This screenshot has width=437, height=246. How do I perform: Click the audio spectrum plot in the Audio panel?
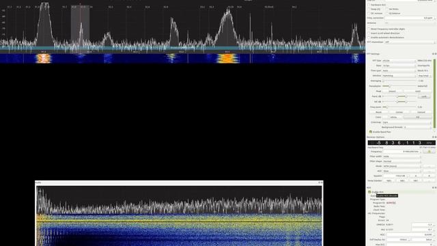179,200
